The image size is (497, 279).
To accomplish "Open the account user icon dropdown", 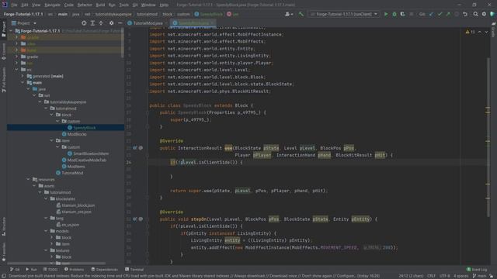I will [288, 14].
